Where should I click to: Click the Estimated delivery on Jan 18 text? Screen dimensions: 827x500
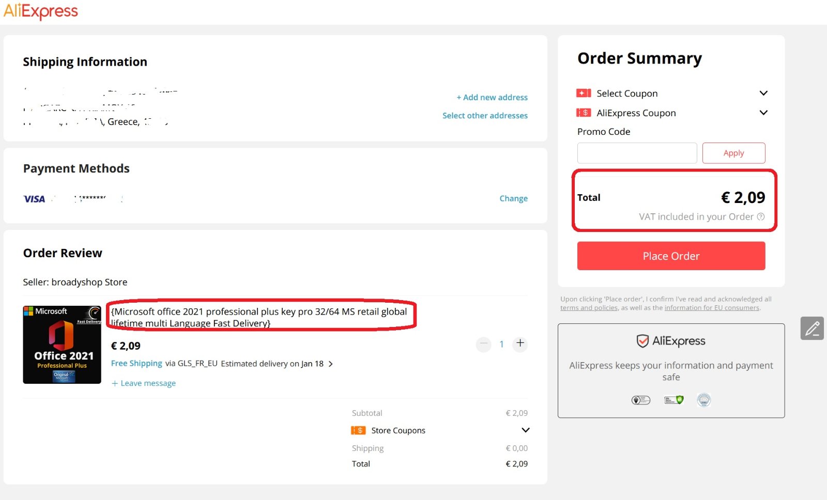(272, 364)
